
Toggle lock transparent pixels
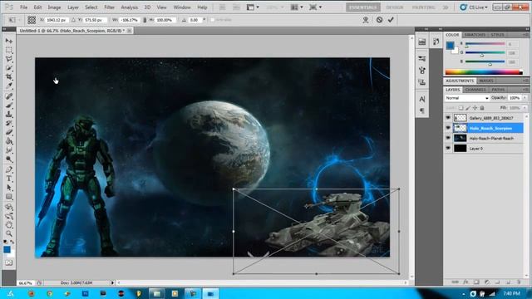pos(461,108)
